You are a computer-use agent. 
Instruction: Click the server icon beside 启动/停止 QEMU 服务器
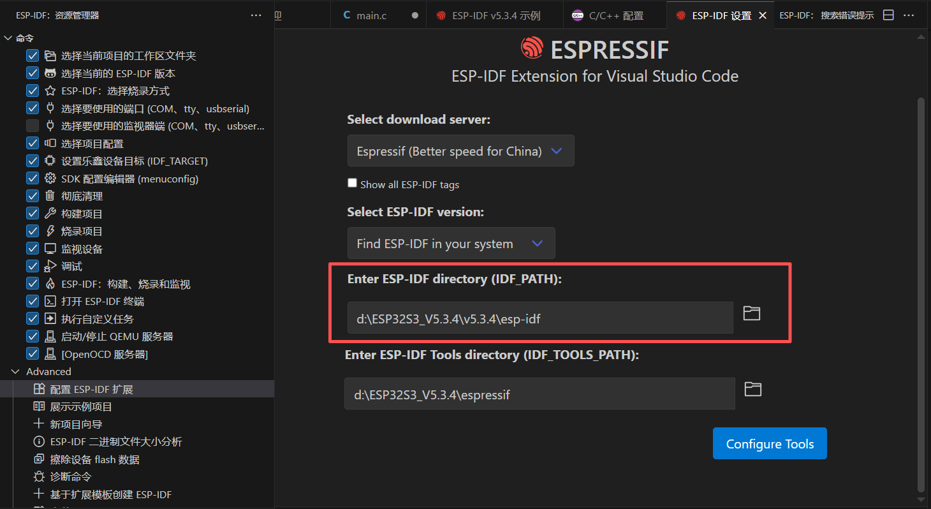point(50,337)
